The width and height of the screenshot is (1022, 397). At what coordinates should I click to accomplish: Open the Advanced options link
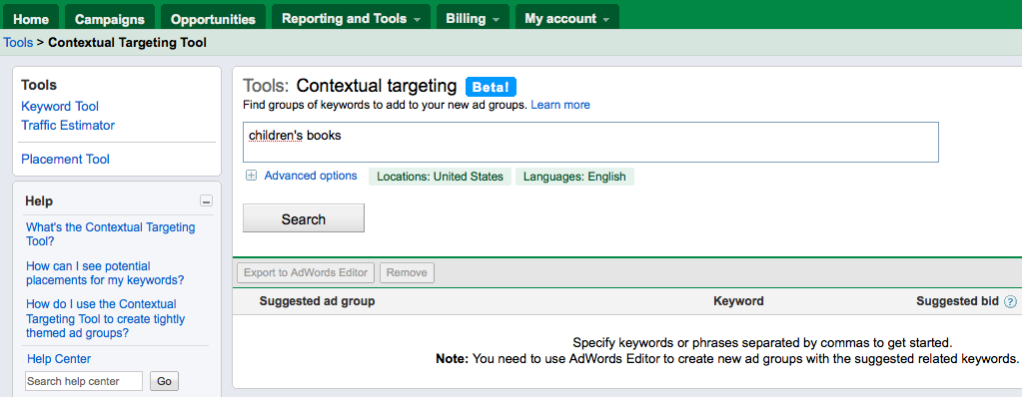click(x=311, y=176)
